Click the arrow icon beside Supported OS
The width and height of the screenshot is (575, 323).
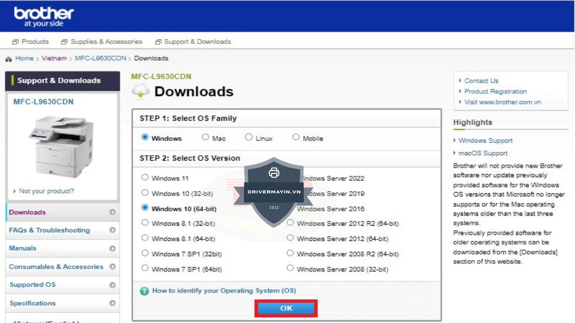tap(112, 285)
